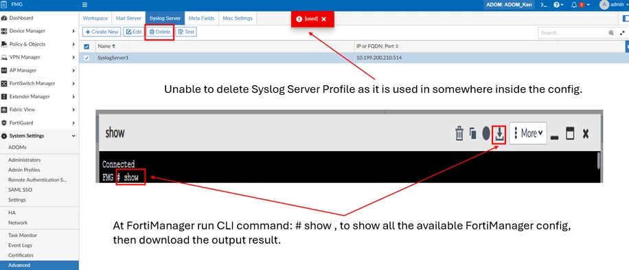Toggle the hamburger sidebar menu

[84, 5]
